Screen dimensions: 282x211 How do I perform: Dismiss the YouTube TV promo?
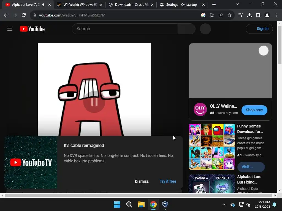pyautogui.click(x=142, y=181)
